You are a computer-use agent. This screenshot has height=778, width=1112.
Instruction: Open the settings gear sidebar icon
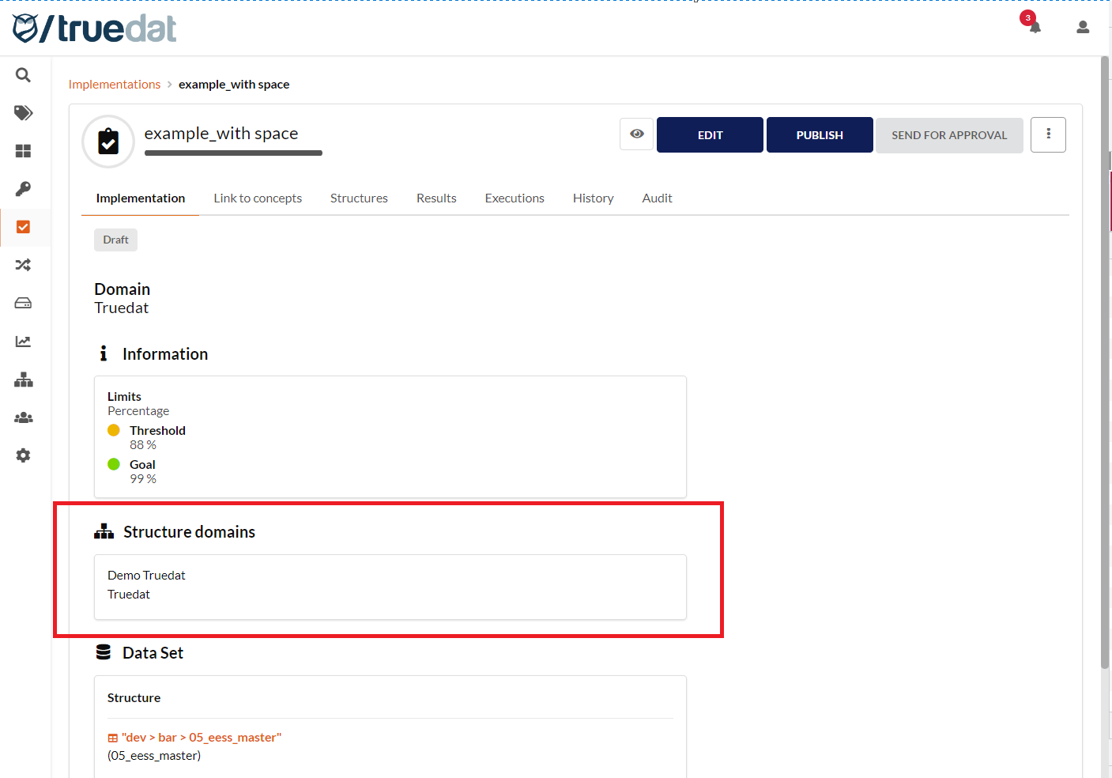tap(23, 455)
